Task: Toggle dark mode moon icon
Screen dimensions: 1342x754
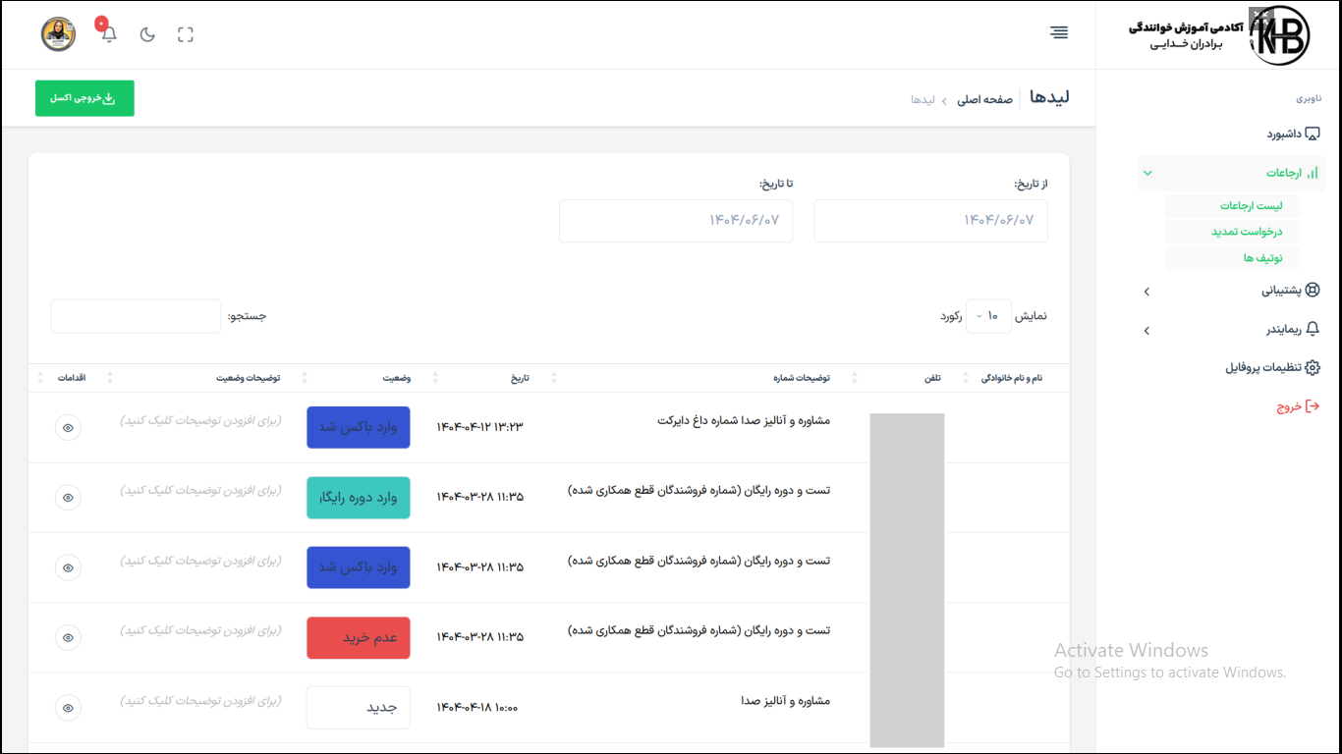Action: coord(147,34)
